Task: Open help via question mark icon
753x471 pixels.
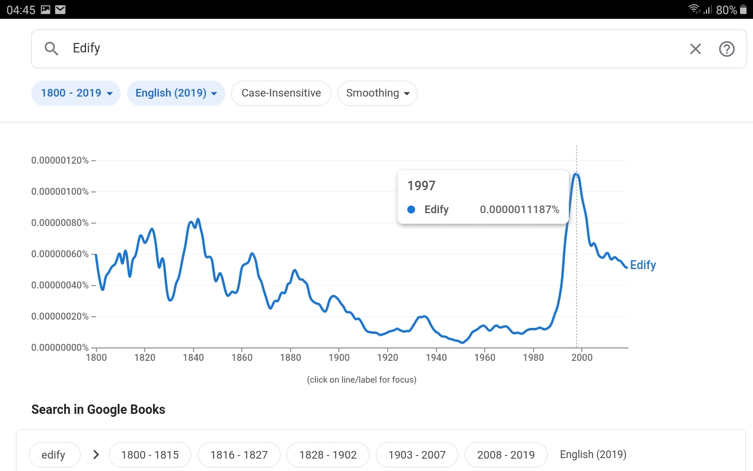Action: 727,49
